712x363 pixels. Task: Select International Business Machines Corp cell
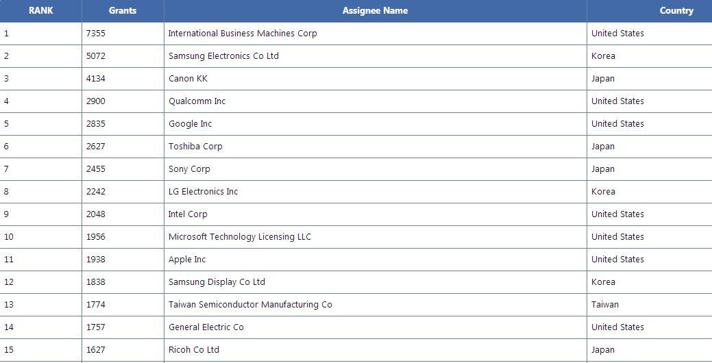pyautogui.click(x=243, y=33)
